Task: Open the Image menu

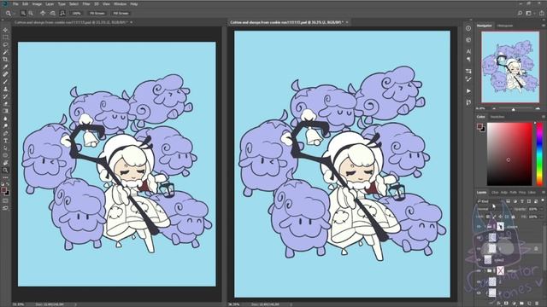Action: (x=37, y=3)
